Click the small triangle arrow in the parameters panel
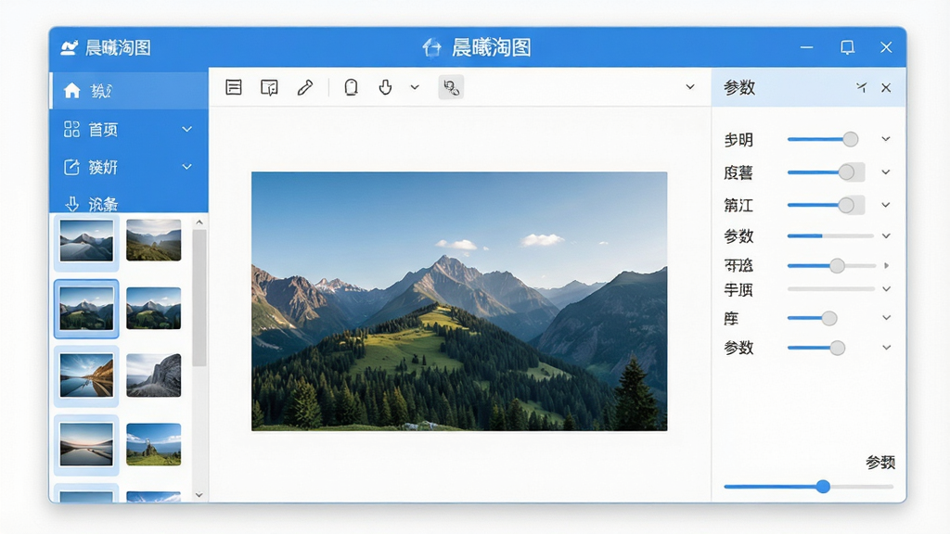950x534 pixels. point(886,266)
